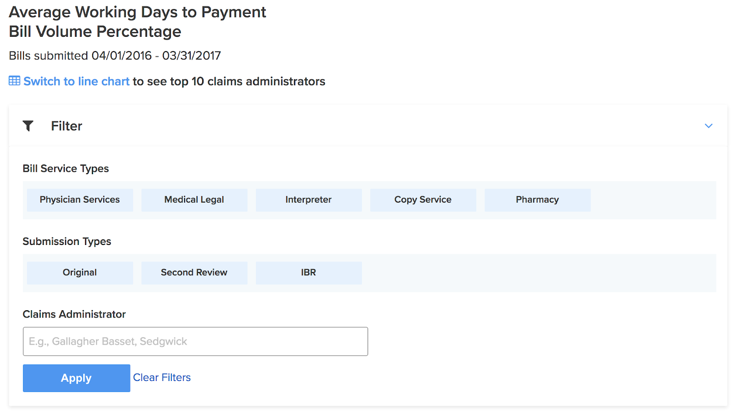Click the Submission Types label
The height and width of the screenshot is (415, 735).
pyautogui.click(x=67, y=241)
